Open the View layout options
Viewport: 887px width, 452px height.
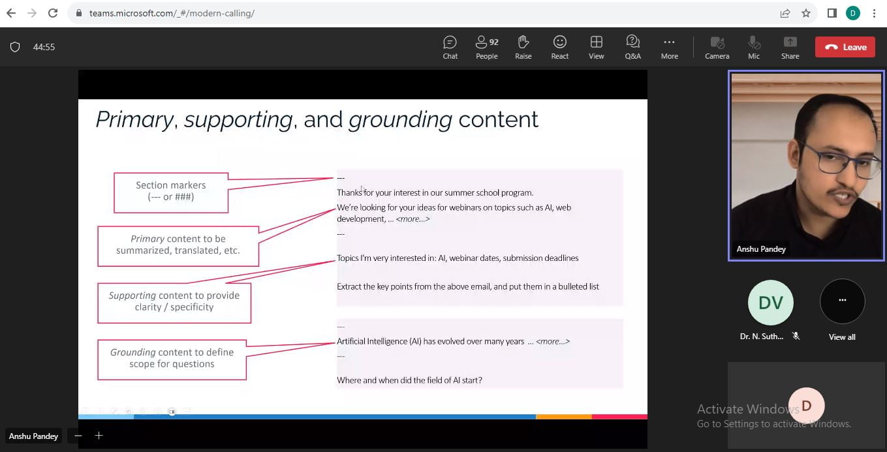(x=596, y=47)
